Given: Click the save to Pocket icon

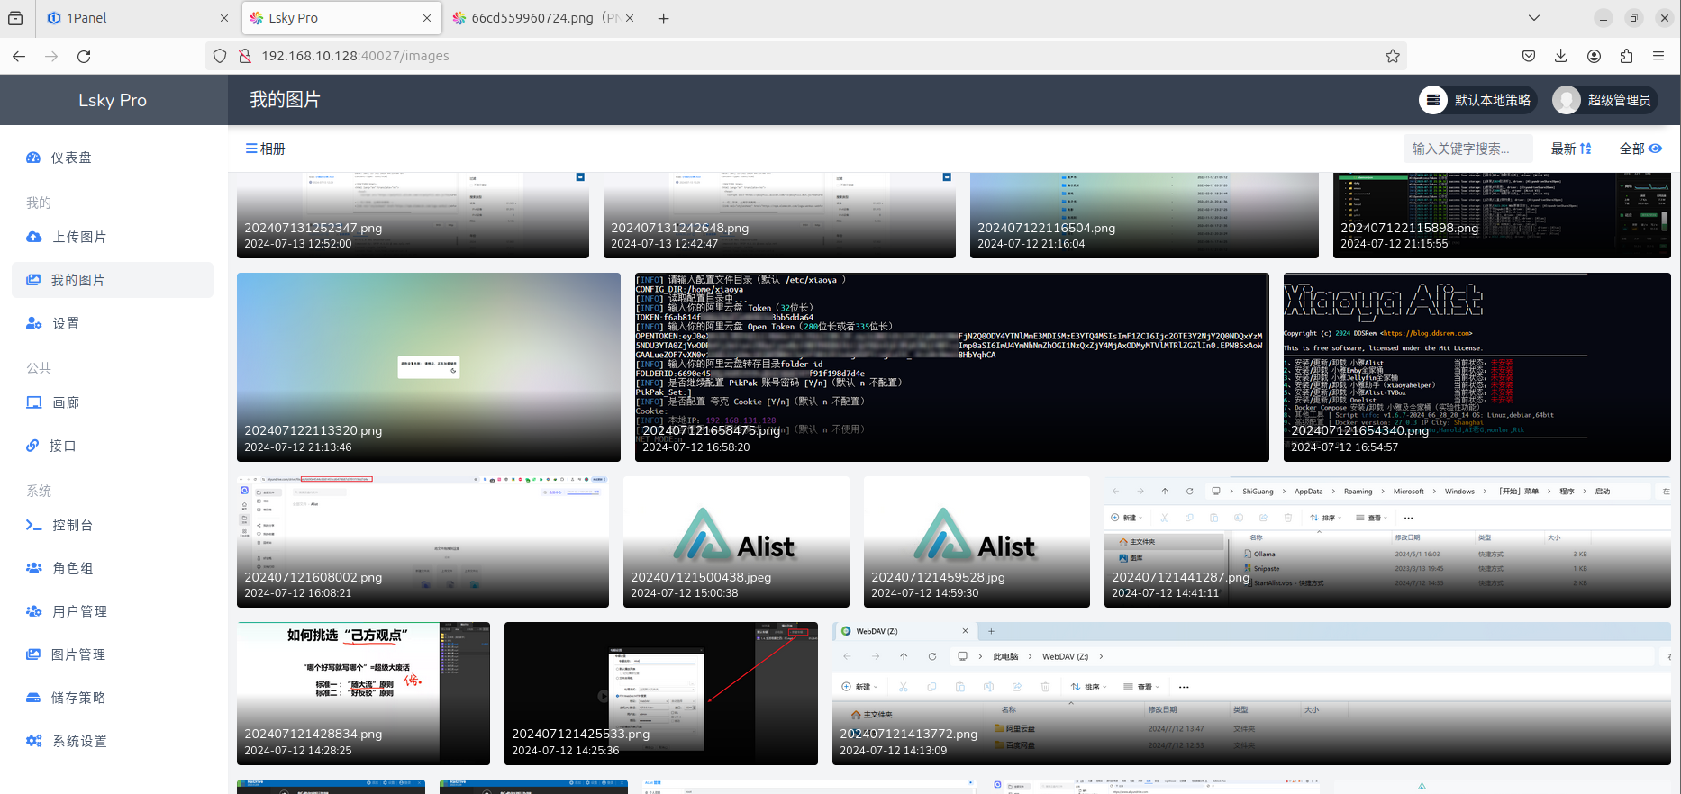Looking at the screenshot, I should [x=1529, y=56].
